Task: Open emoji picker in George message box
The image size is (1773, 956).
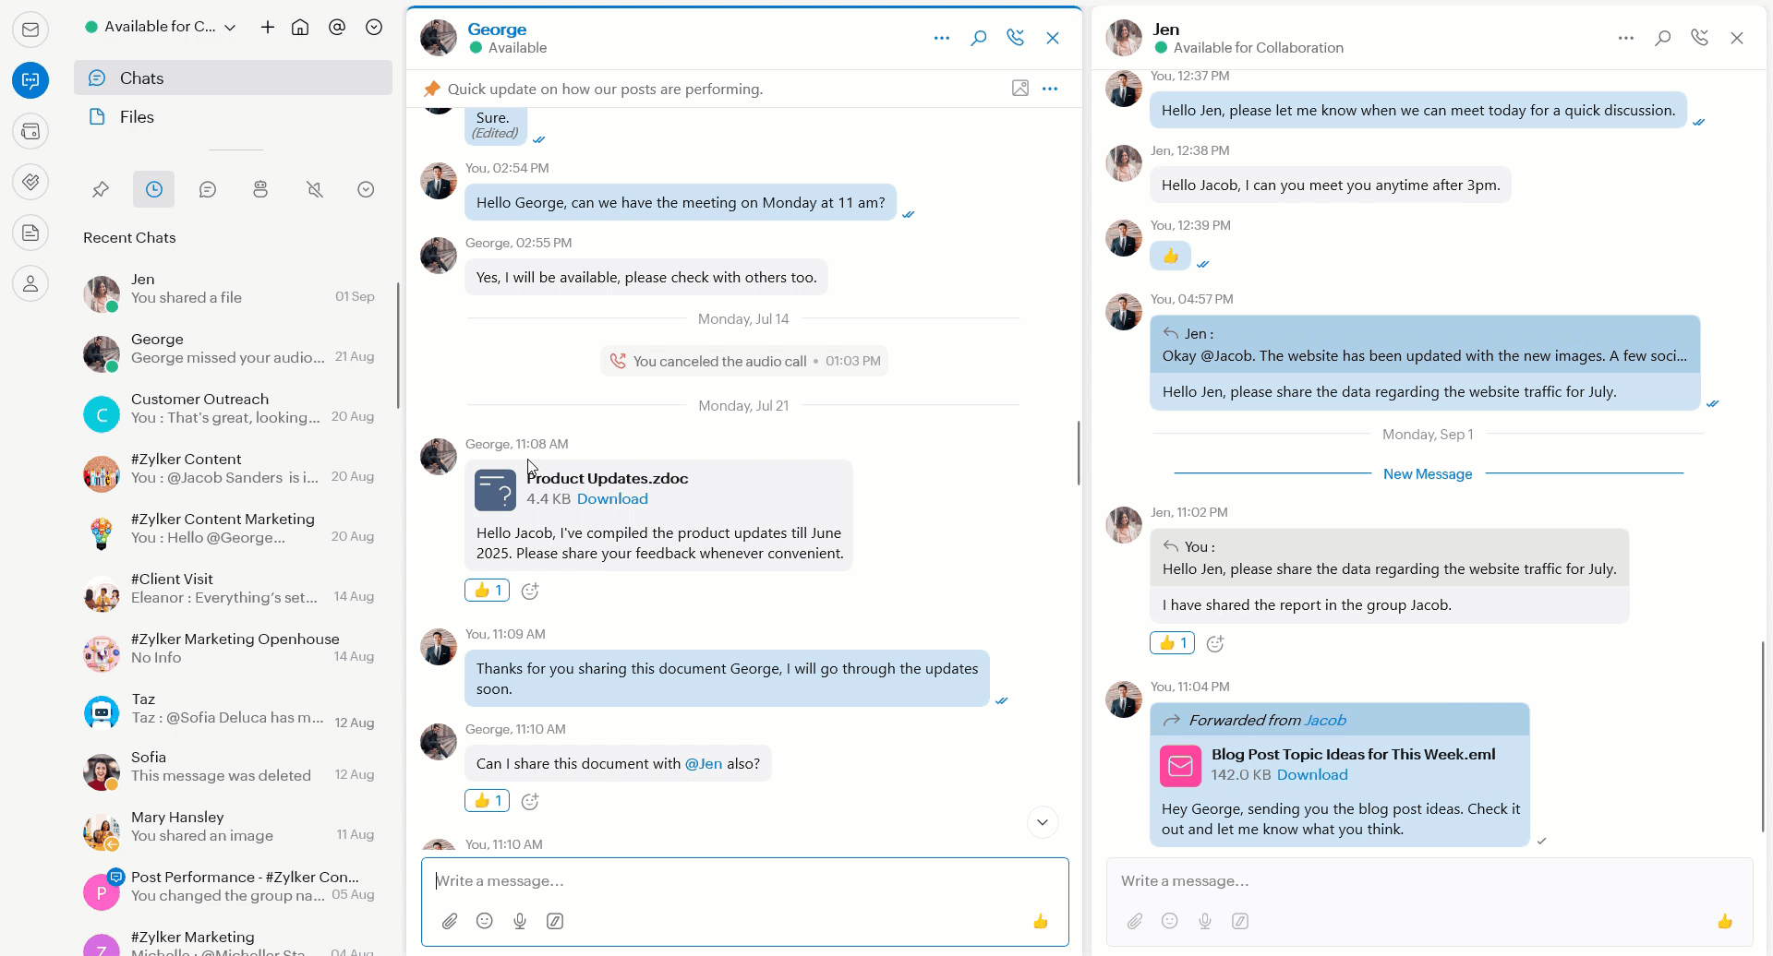Action: coord(485,921)
